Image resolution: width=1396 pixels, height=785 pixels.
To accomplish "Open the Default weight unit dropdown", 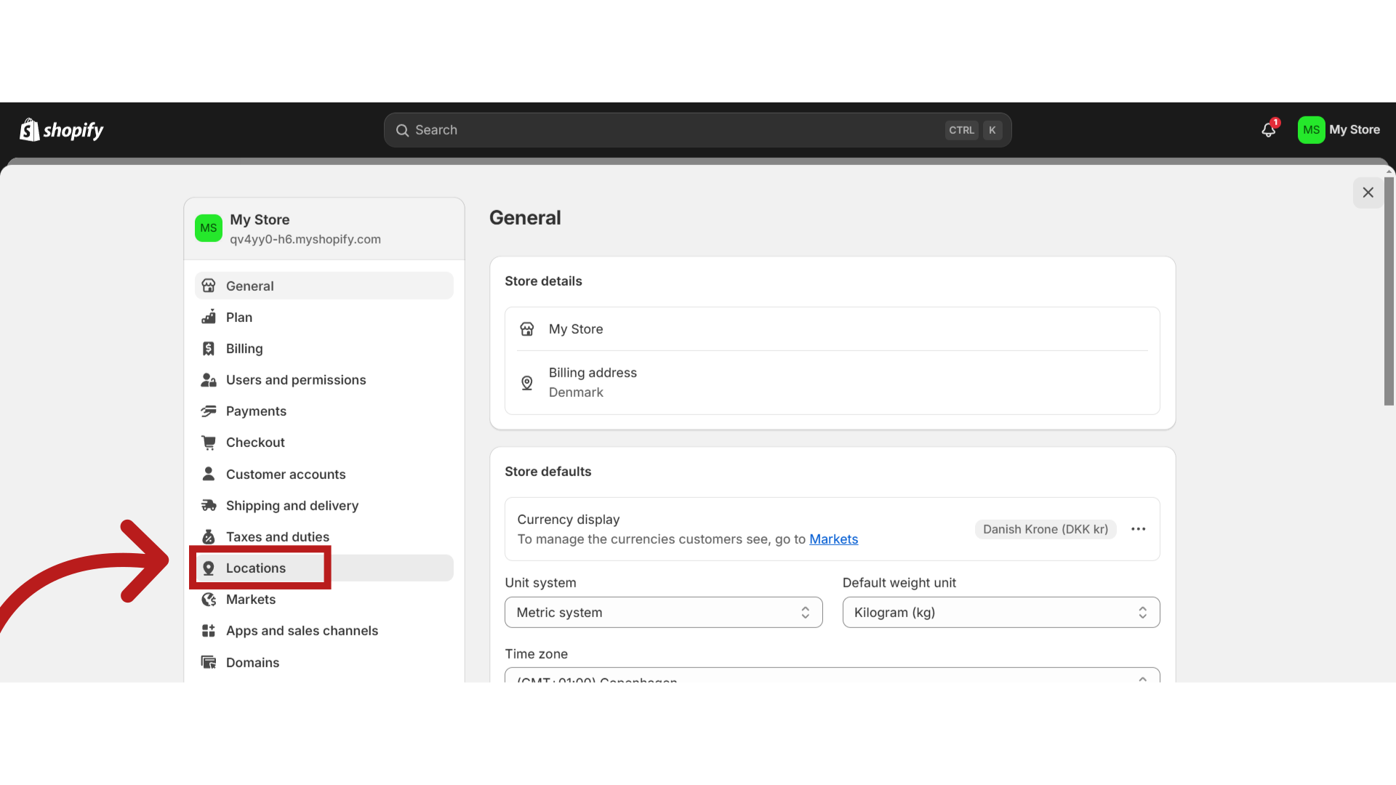I will pyautogui.click(x=1001, y=612).
